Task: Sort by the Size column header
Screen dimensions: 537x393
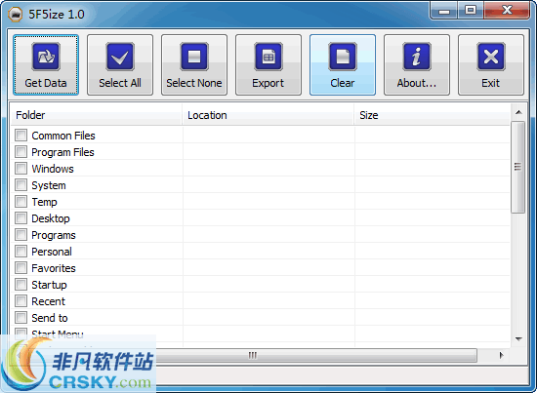Action: click(x=433, y=115)
